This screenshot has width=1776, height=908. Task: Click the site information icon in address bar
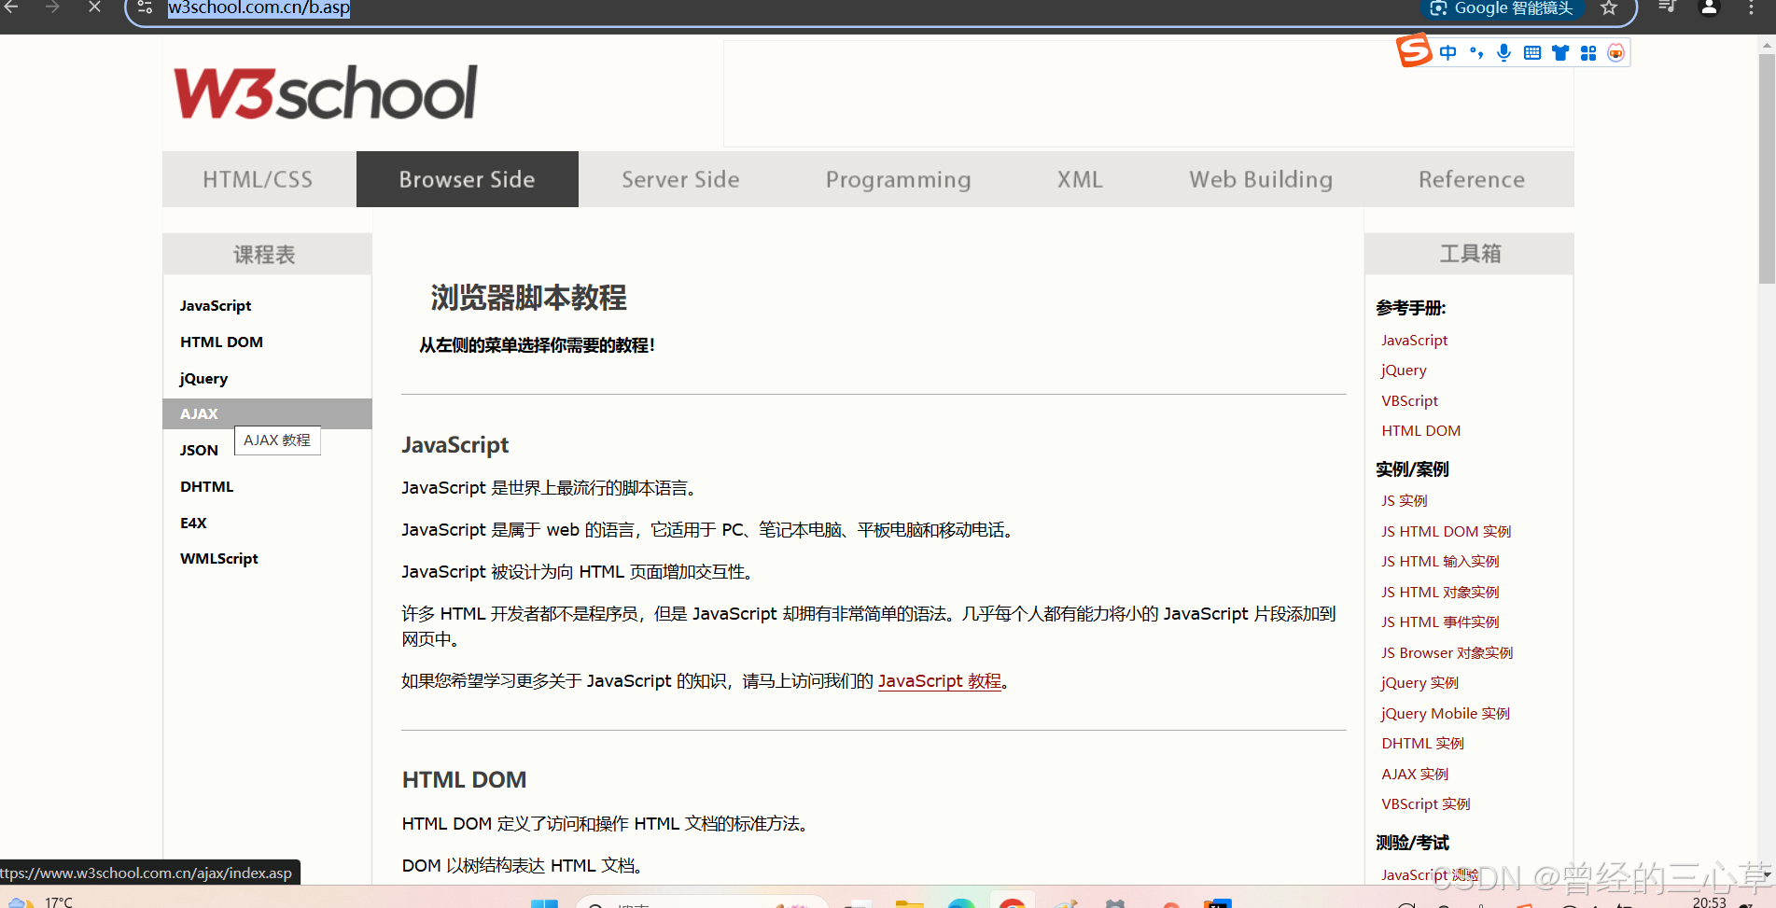[145, 8]
